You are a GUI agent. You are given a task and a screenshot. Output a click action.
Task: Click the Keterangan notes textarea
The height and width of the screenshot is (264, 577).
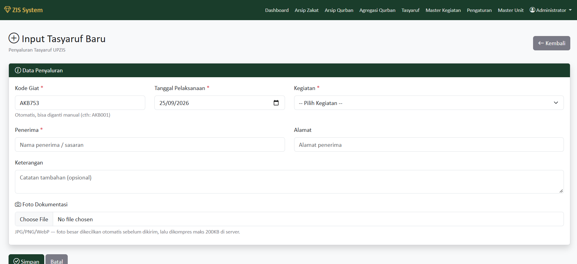289,182
